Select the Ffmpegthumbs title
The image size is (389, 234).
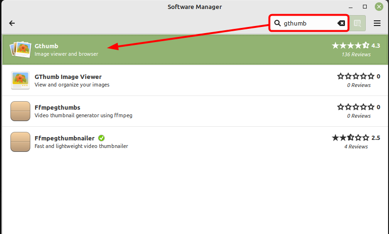57,107
